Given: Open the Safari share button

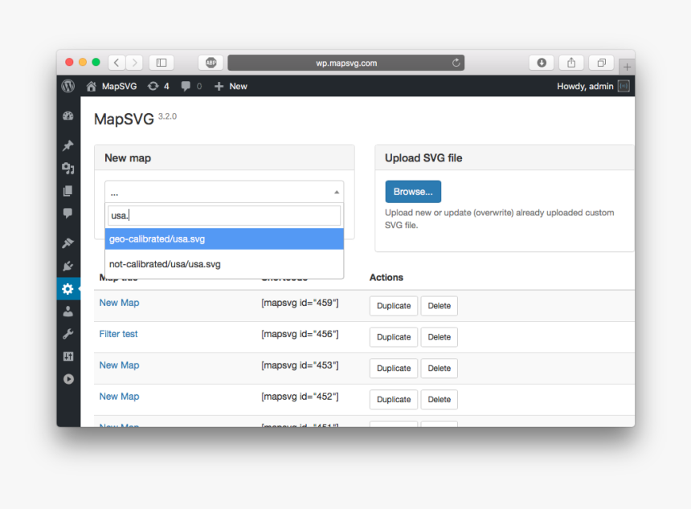Looking at the screenshot, I should tap(571, 63).
